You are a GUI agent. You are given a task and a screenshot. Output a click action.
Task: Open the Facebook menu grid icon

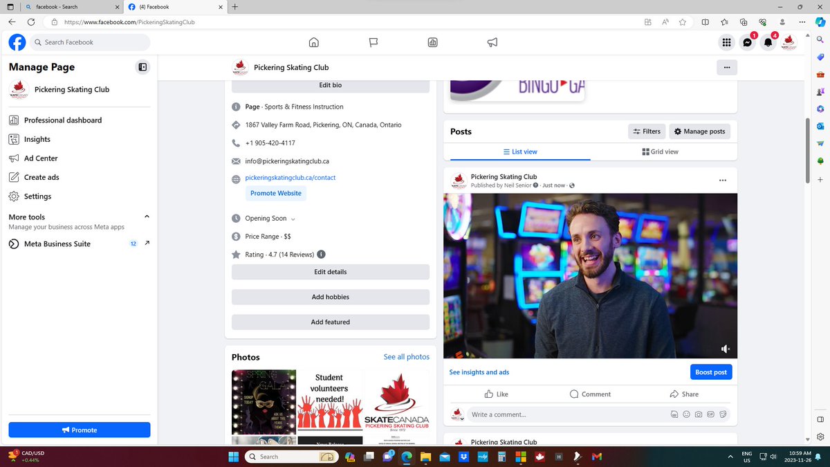click(x=726, y=42)
